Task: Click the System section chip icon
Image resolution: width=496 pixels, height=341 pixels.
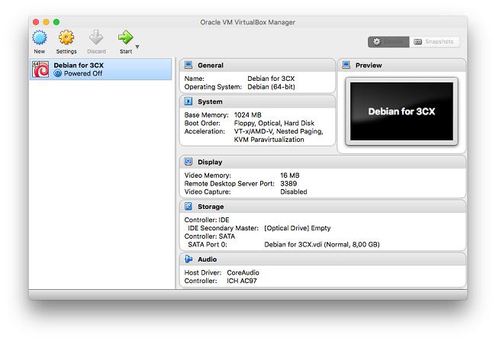Action: click(188, 101)
